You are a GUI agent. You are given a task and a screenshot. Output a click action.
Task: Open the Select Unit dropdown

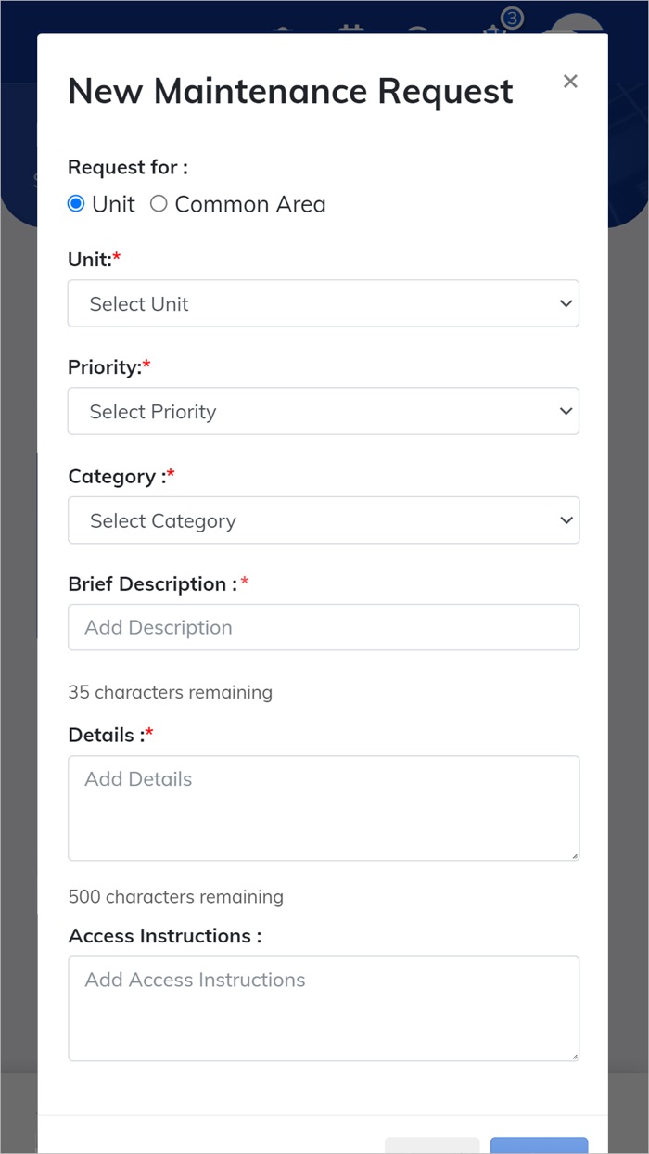[x=323, y=303]
